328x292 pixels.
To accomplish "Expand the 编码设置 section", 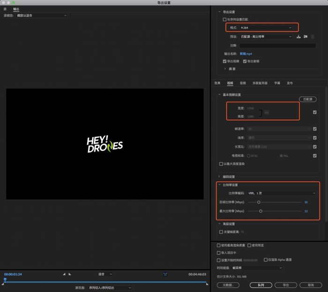I will coord(219,177).
